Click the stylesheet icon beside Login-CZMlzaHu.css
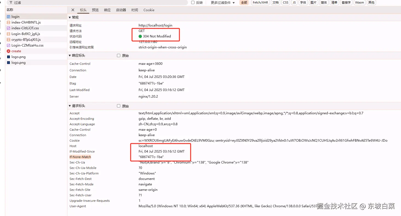 coord(8,45)
